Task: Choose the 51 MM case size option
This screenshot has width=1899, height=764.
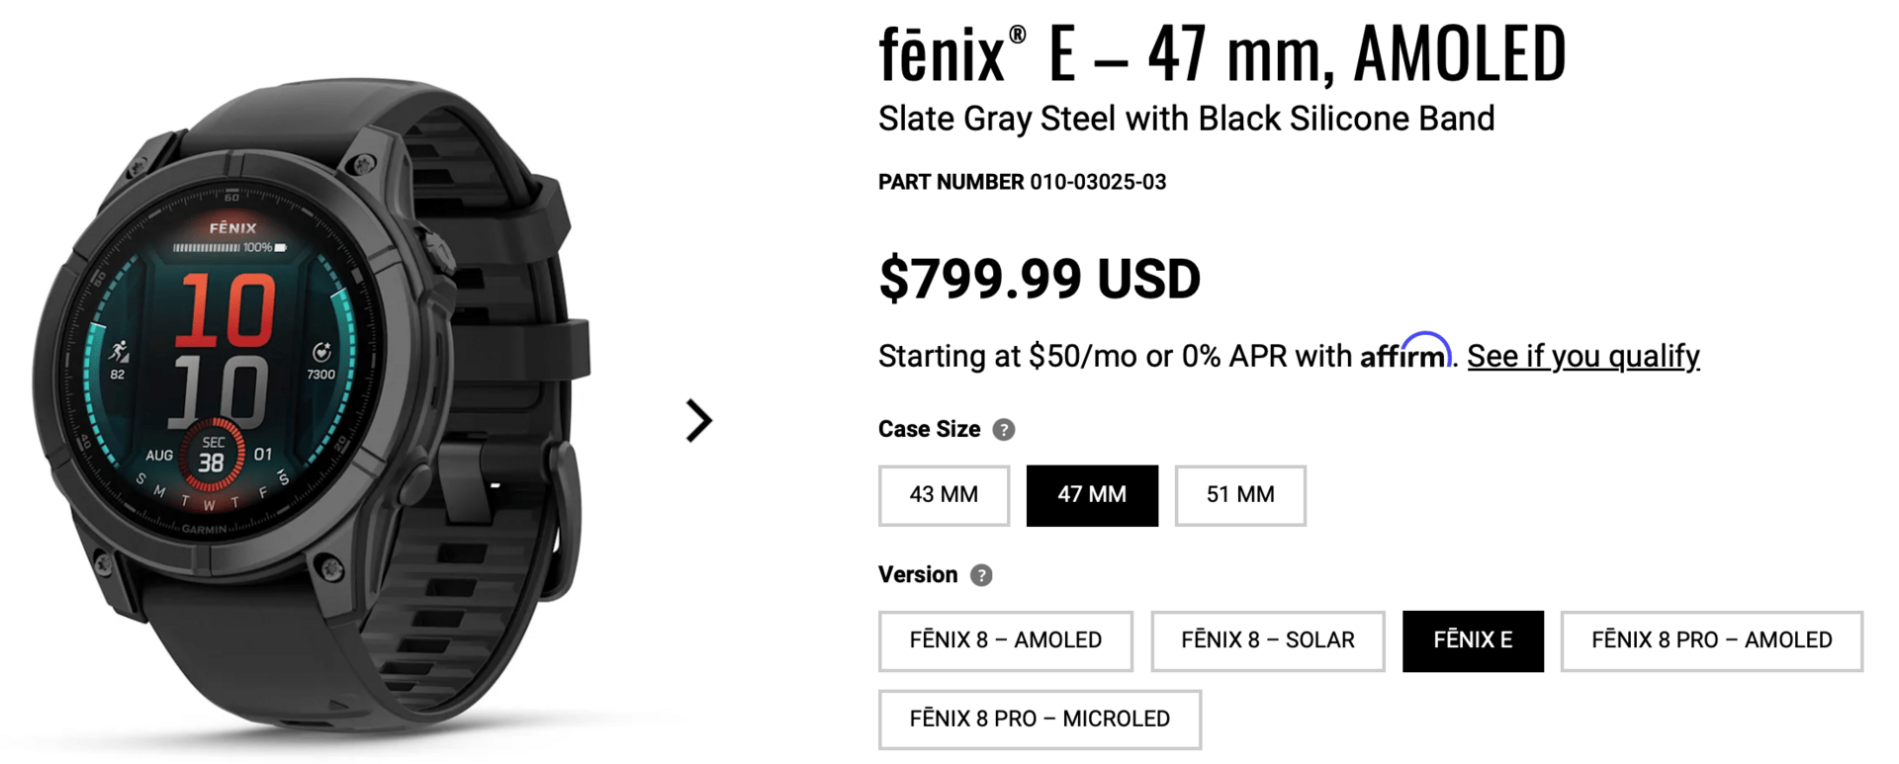Action: [1240, 495]
